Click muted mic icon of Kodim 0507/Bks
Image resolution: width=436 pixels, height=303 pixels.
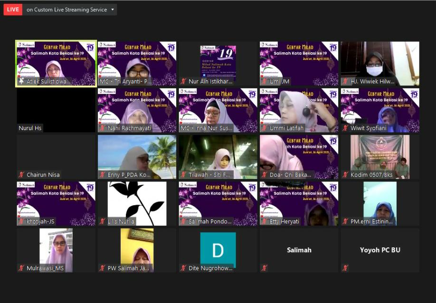pyautogui.click(x=345, y=175)
